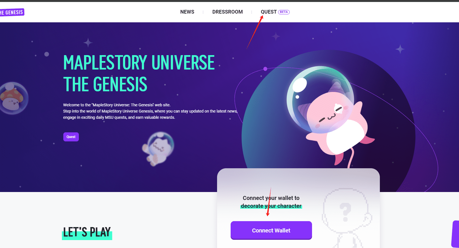Open the QUEST navigation item
This screenshot has height=248, width=459.
point(269,12)
